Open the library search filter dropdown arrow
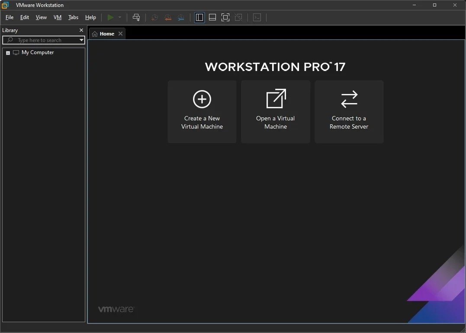 click(x=81, y=40)
